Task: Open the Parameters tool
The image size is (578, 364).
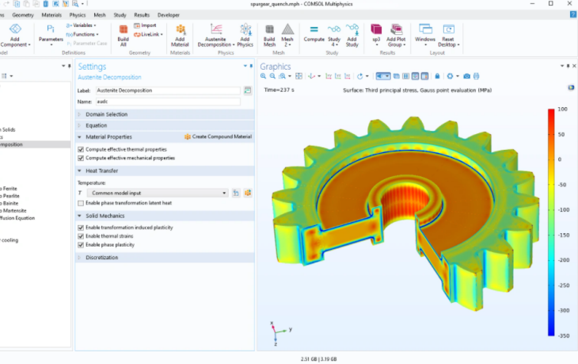Action: tap(51, 35)
